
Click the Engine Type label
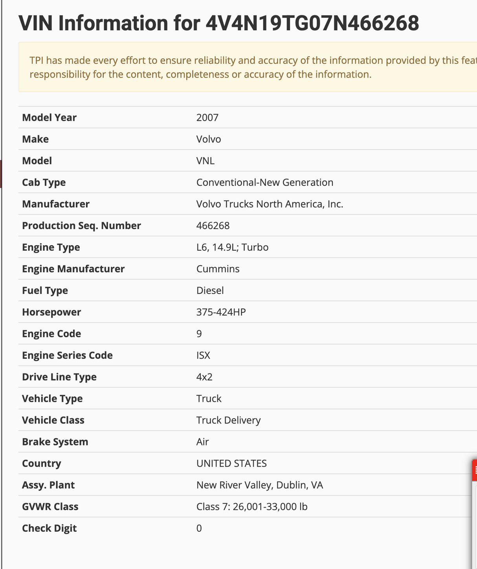click(51, 248)
